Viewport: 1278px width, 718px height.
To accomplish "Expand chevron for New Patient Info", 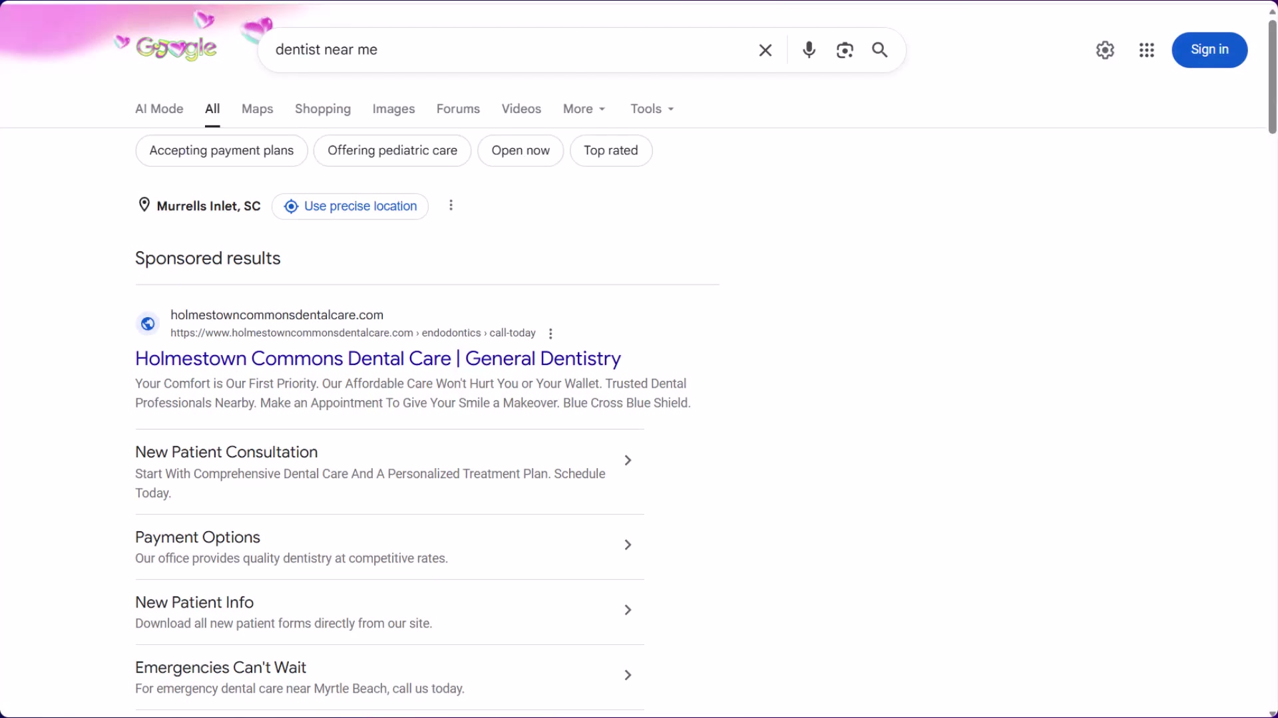I will (628, 610).
